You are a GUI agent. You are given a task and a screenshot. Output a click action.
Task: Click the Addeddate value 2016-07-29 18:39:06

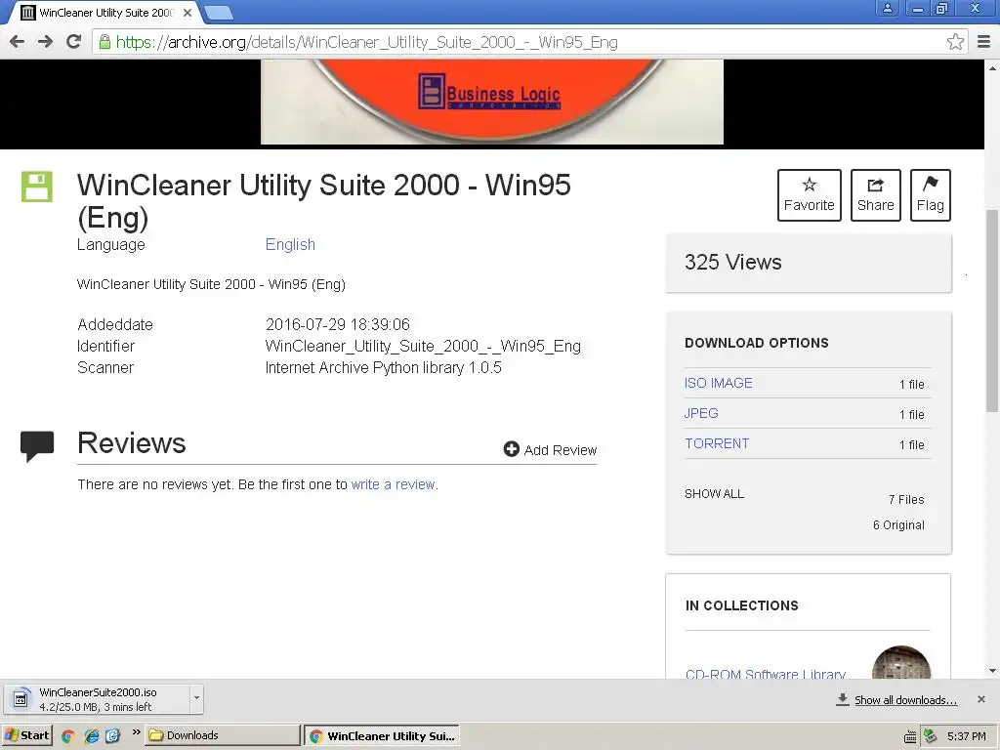coord(337,324)
